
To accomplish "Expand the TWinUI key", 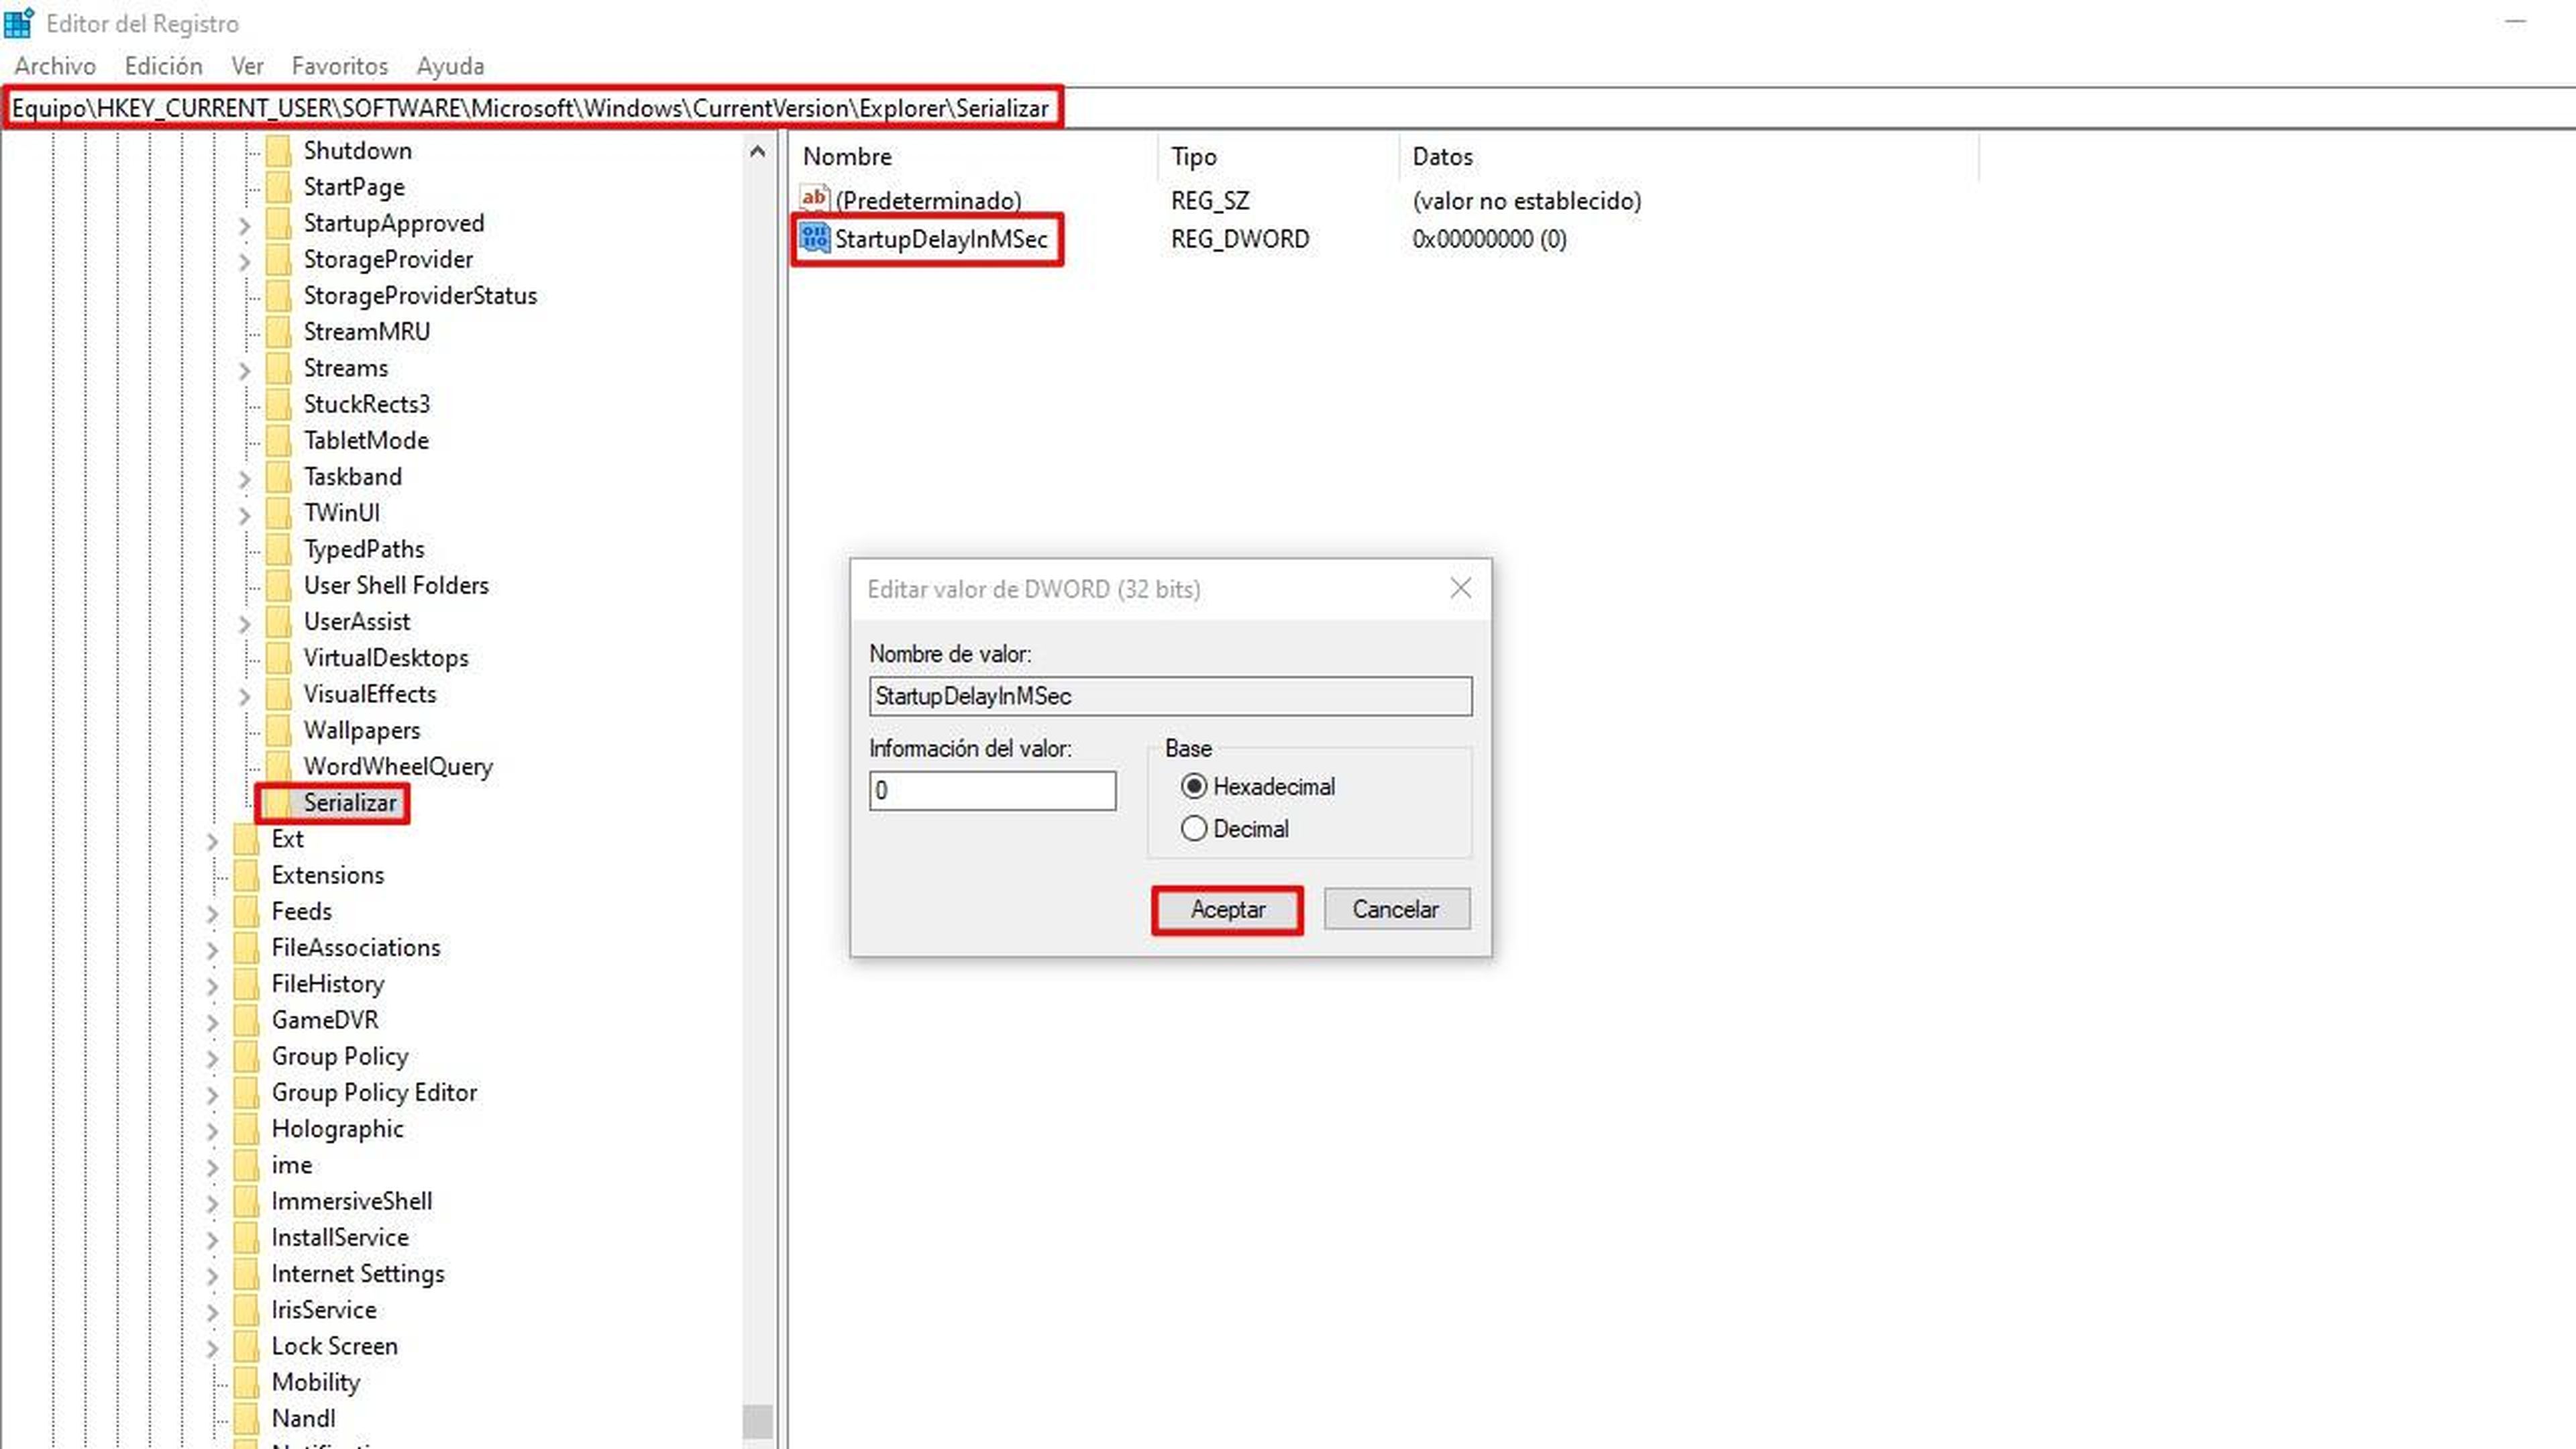I will coord(244,515).
